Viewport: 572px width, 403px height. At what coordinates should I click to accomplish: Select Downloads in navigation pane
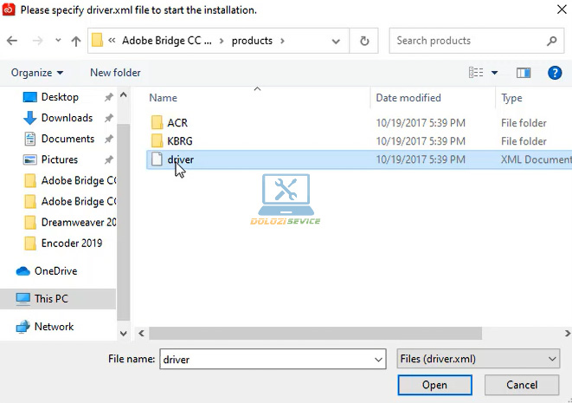[x=67, y=118]
